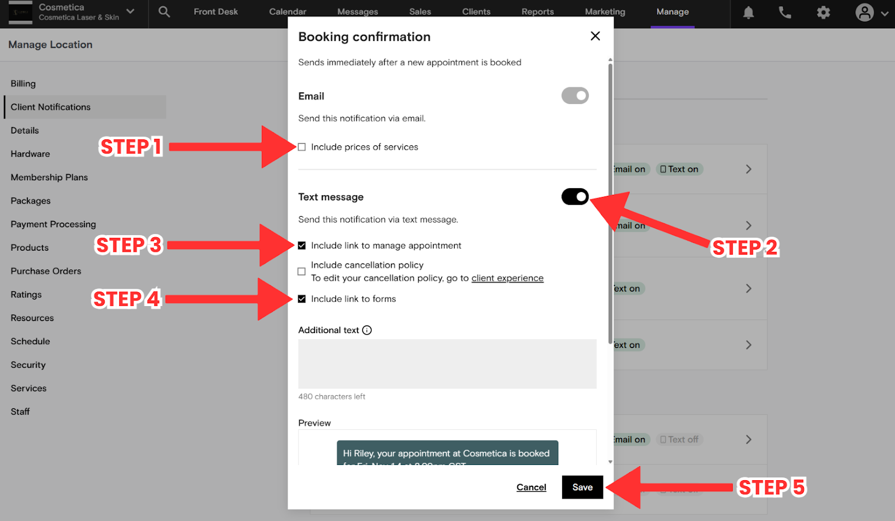The image size is (895, 521).
Task: Toggle the Email notification switch
Action: click(575, 96)
